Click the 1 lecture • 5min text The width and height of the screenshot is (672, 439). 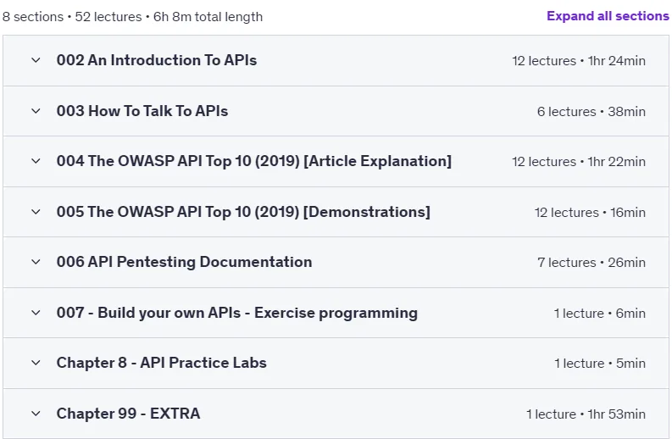[600, 364]
